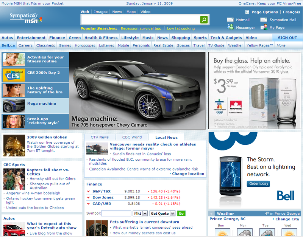Click the Change City weather link

point(287,219)
